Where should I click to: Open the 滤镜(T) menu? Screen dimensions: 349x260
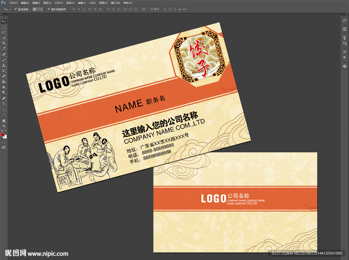coord(82,3)
